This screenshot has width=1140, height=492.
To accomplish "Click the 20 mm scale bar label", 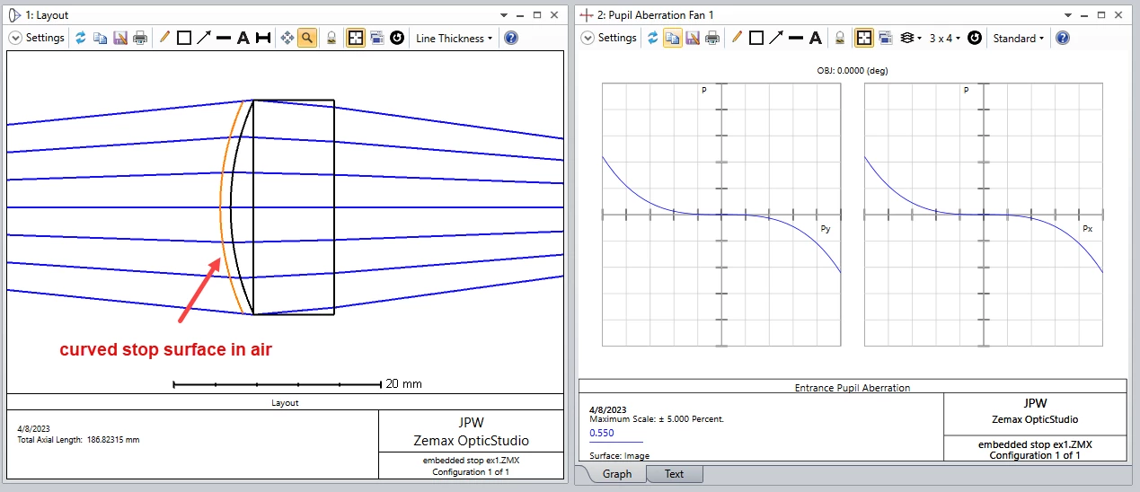I will 403,384.
